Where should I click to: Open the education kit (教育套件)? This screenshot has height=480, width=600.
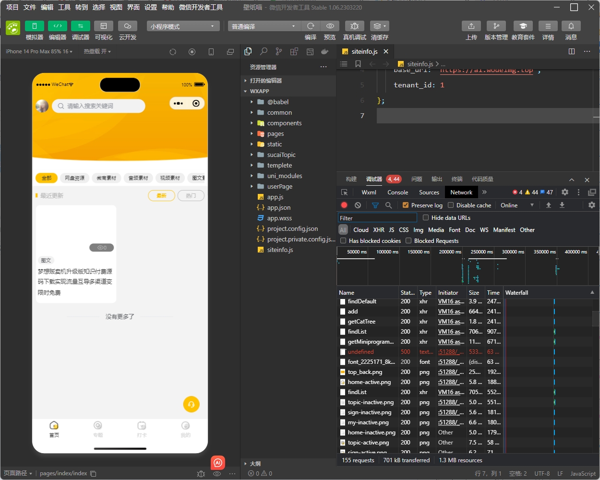(x=523, y=26)
